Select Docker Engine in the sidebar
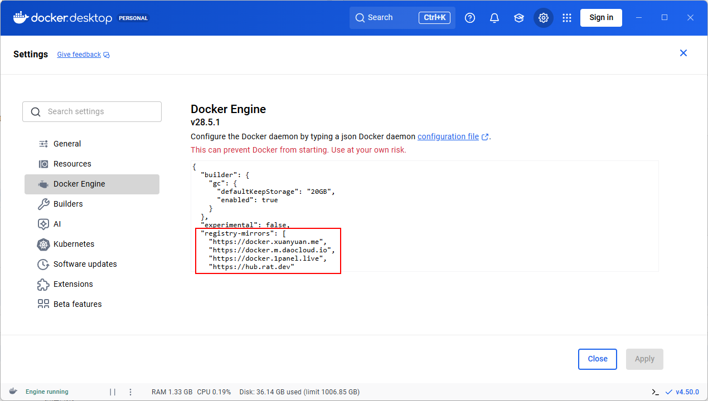Screen dimensions: 708x401 92,184
